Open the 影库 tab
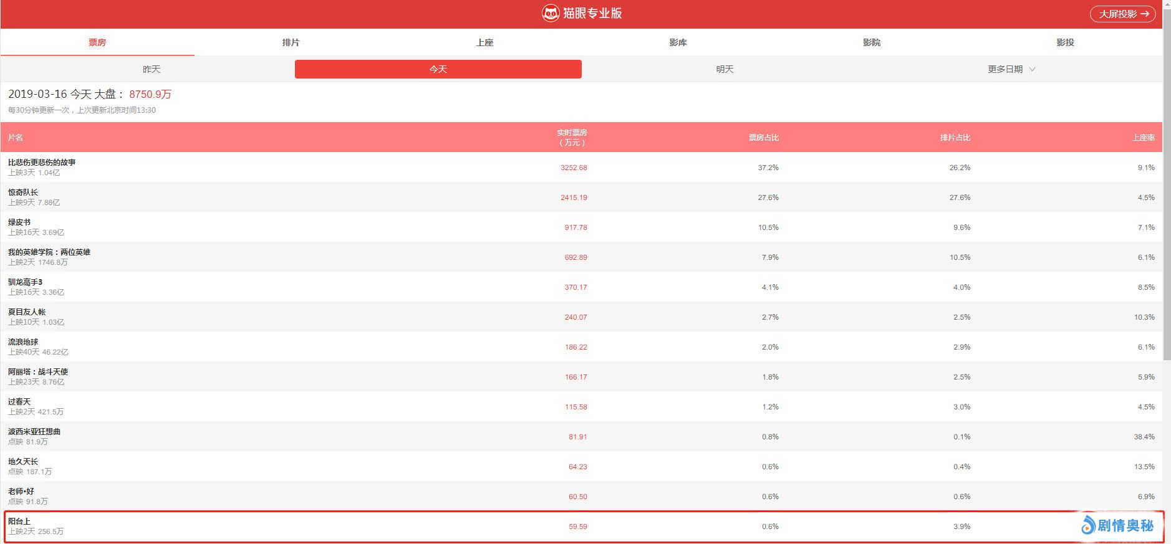Image resolution: width=1171 pixels, height=544 pixels. click(x=678, y=42)
